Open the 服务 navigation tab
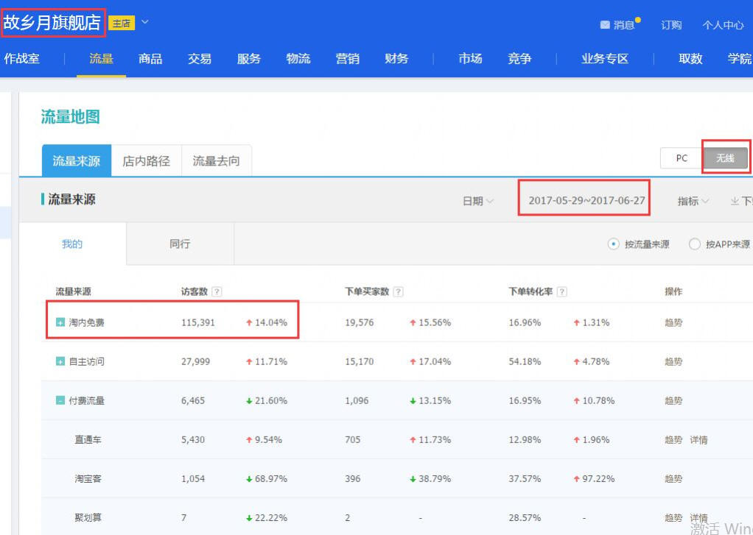The width and height of the screenshot is (753, 535). (x=249, y=59)
